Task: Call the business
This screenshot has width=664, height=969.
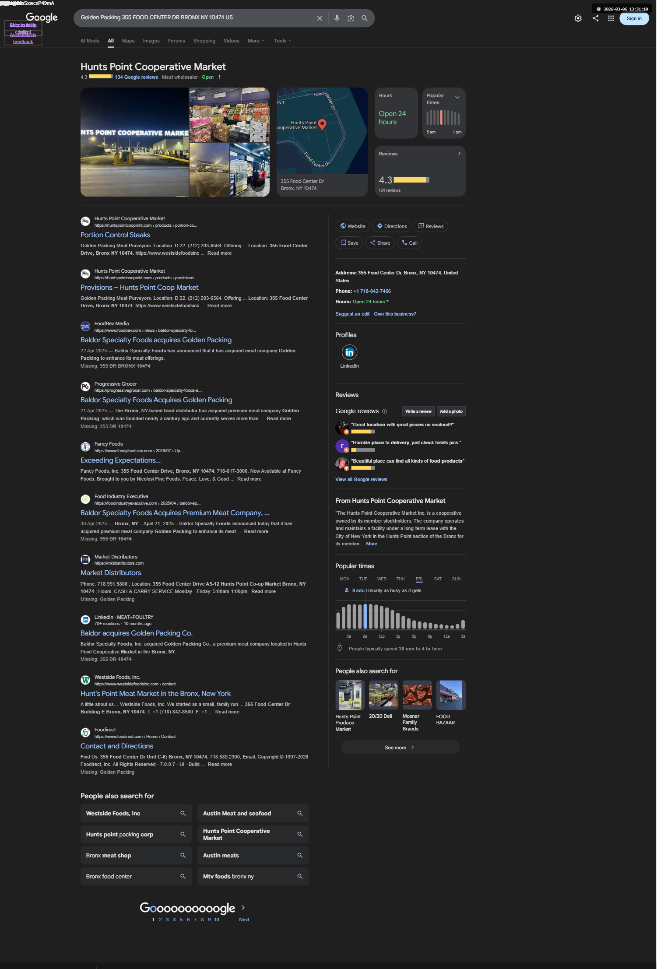Action: click(x=410, y=243)
